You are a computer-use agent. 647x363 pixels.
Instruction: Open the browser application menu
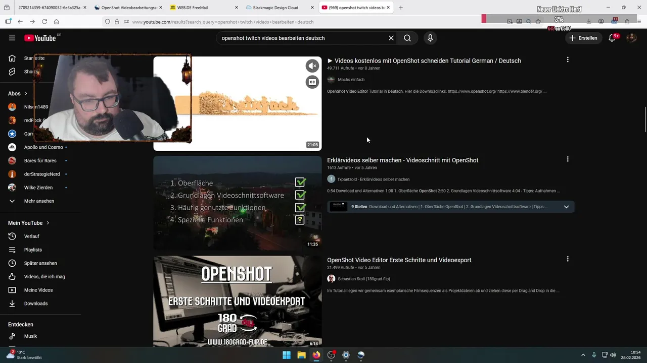tap(639, 22)
